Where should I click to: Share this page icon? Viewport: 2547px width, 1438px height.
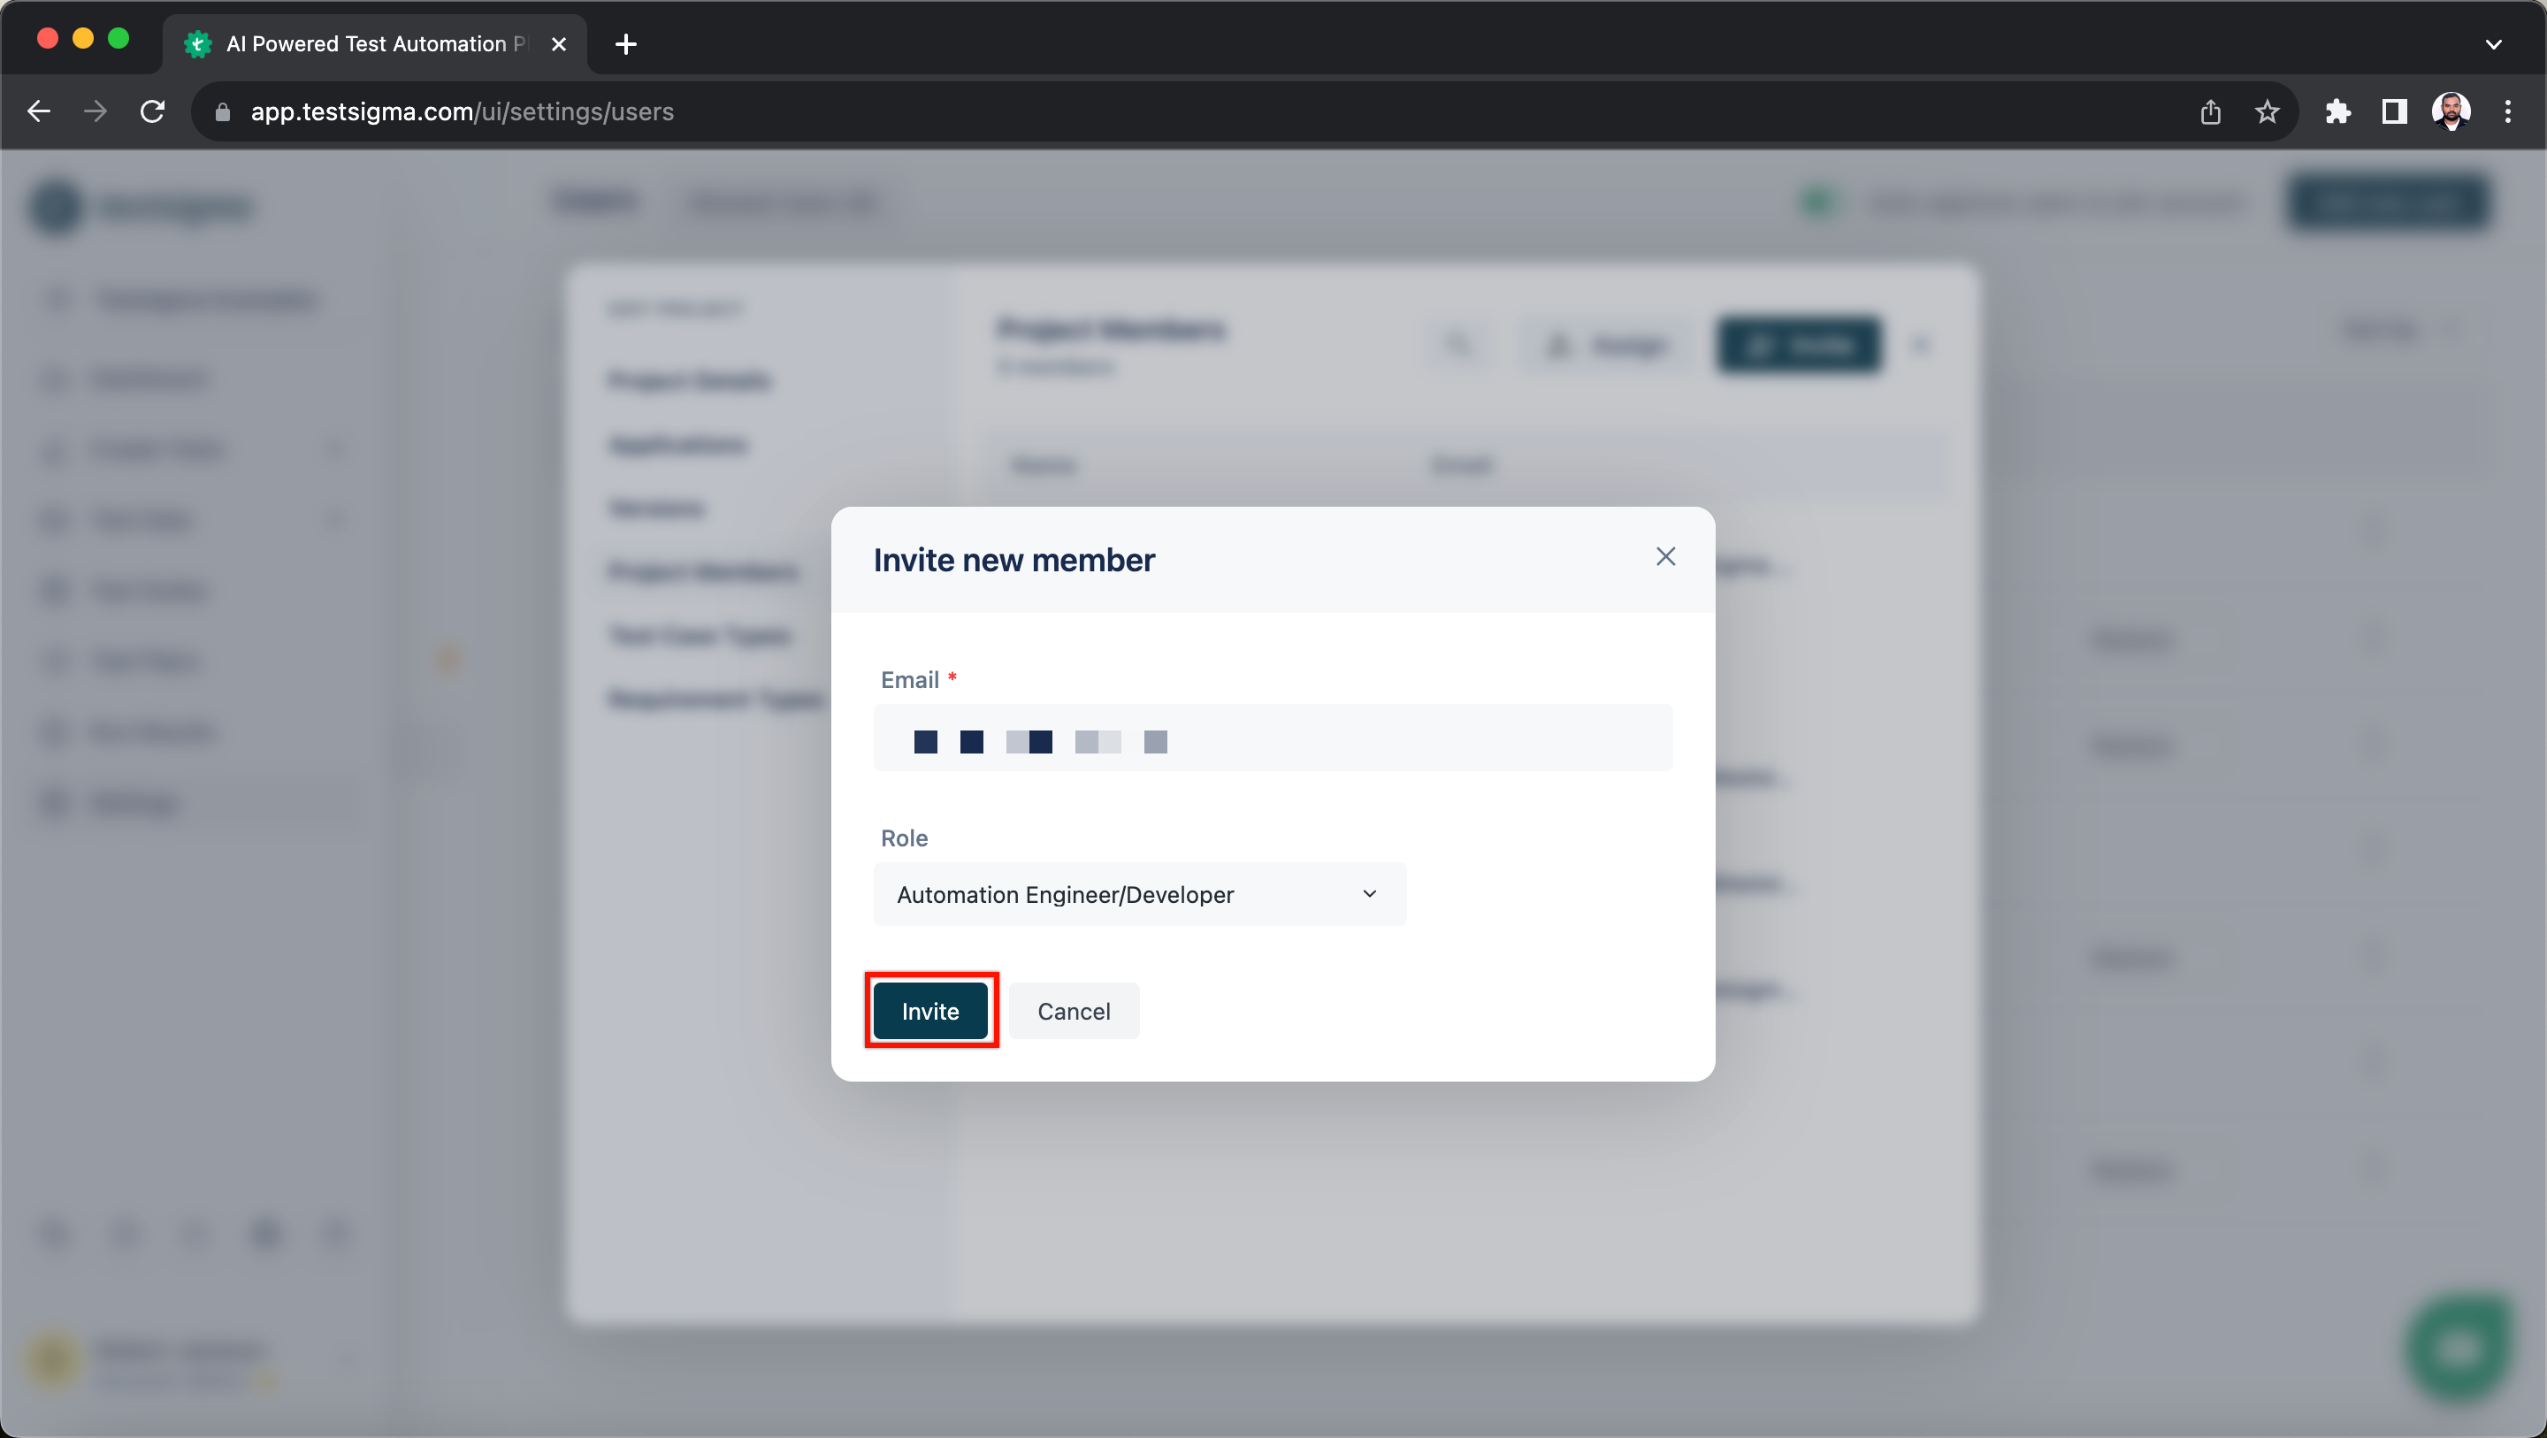[2211, 111]
